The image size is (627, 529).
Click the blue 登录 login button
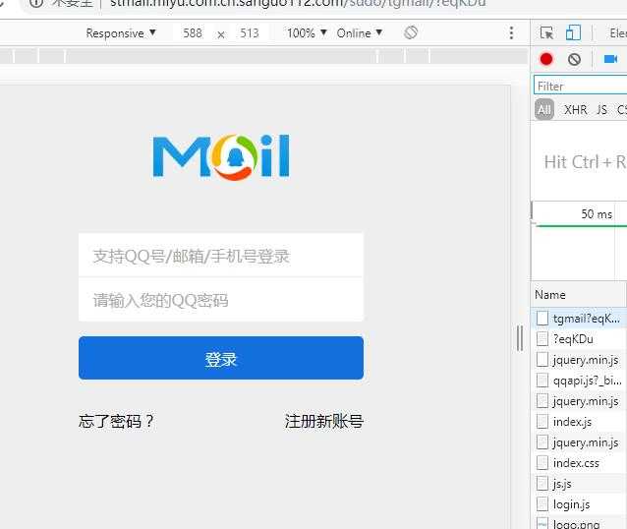pyautogui.click(x=221, y=358)
